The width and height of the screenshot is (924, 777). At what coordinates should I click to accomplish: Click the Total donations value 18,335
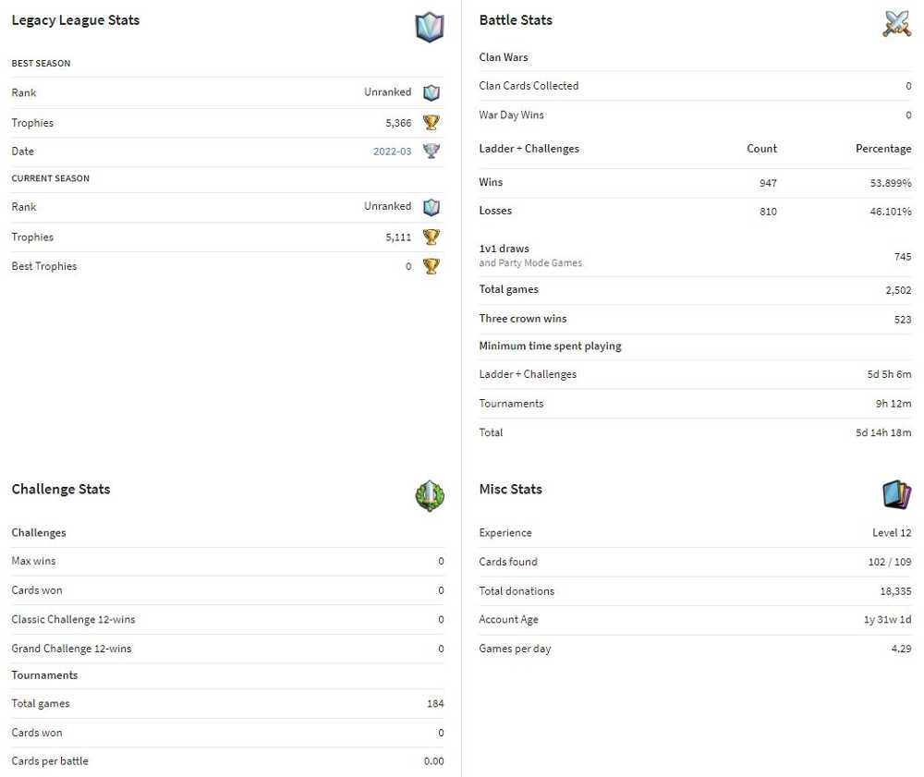pos(895,591)
